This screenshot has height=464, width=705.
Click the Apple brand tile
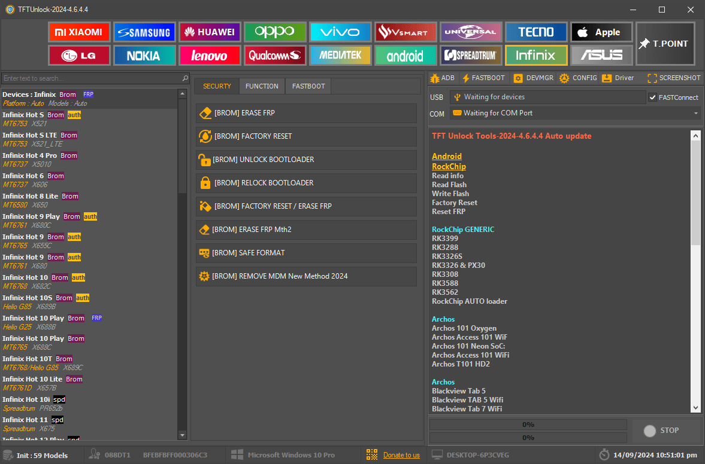[601, 32]
